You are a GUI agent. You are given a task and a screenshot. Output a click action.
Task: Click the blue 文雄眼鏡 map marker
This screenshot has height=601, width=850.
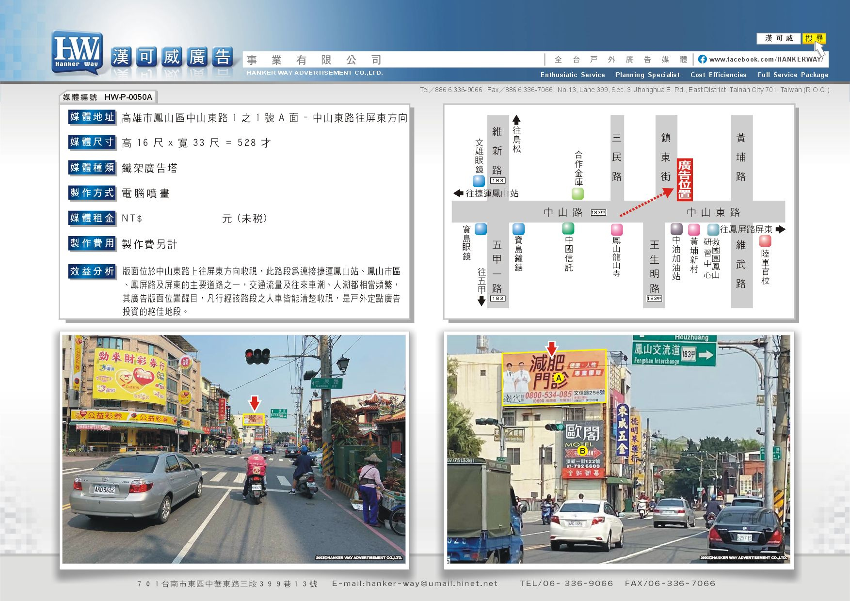click(x=479, y=181)
